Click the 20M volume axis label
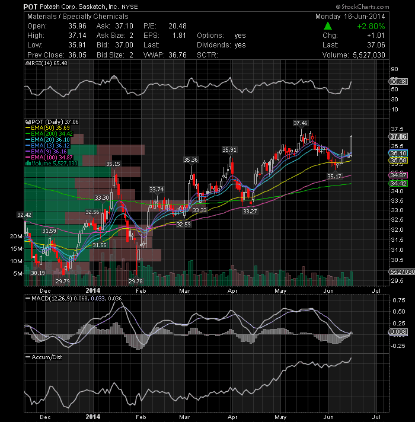 point(16,236)
